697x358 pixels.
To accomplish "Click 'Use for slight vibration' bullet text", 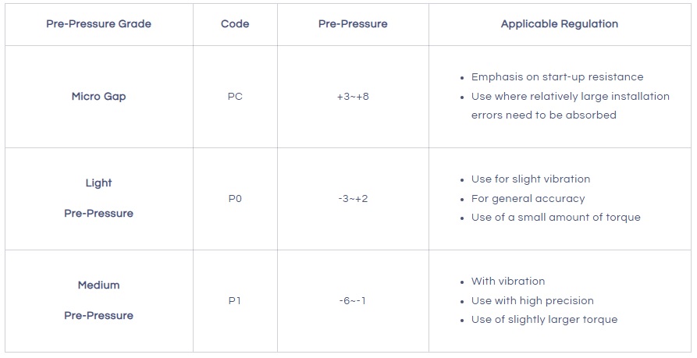I will click(x=531, y=179).
